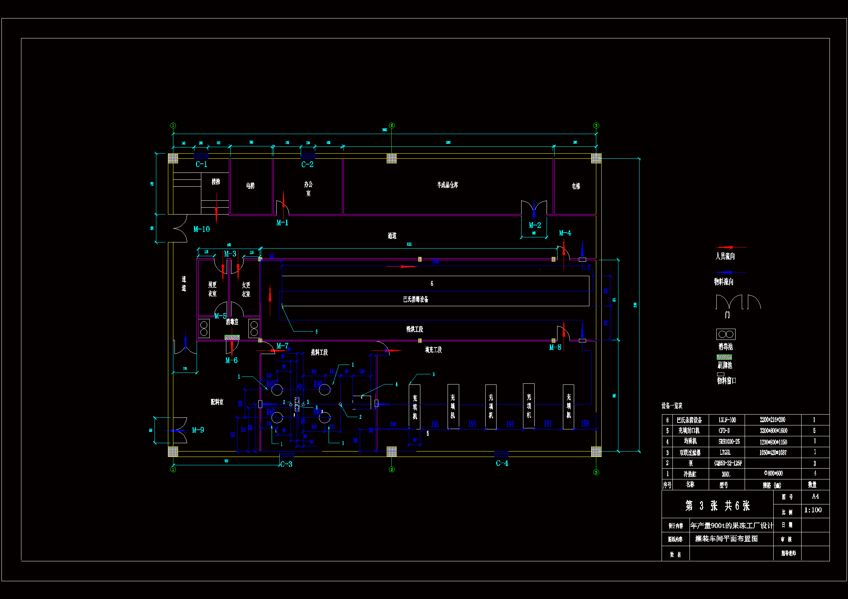
Task: Click the 巴氏消毒设备 equipment text
Action: pyautogui.click(x=416, y=299)
